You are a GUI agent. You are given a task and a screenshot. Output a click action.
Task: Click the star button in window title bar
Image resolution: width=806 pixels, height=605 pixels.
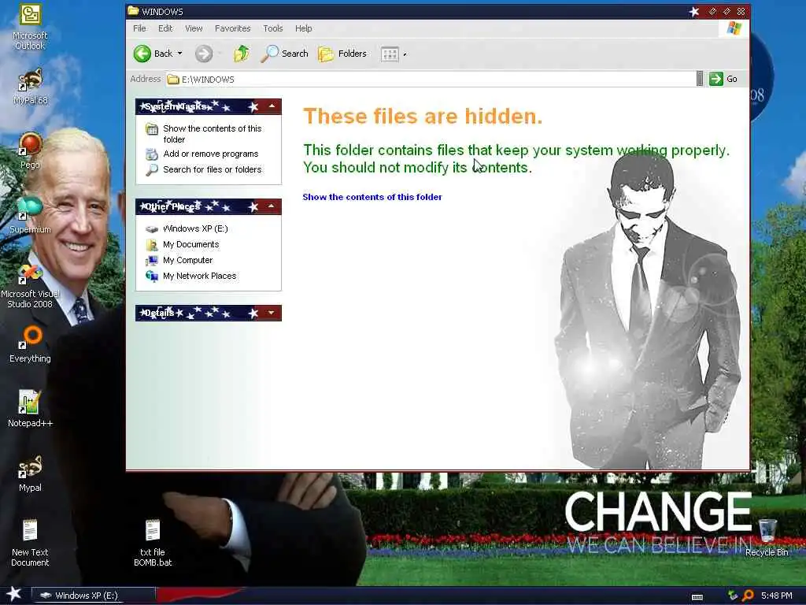pyautogui.click(x=694, y=11)
